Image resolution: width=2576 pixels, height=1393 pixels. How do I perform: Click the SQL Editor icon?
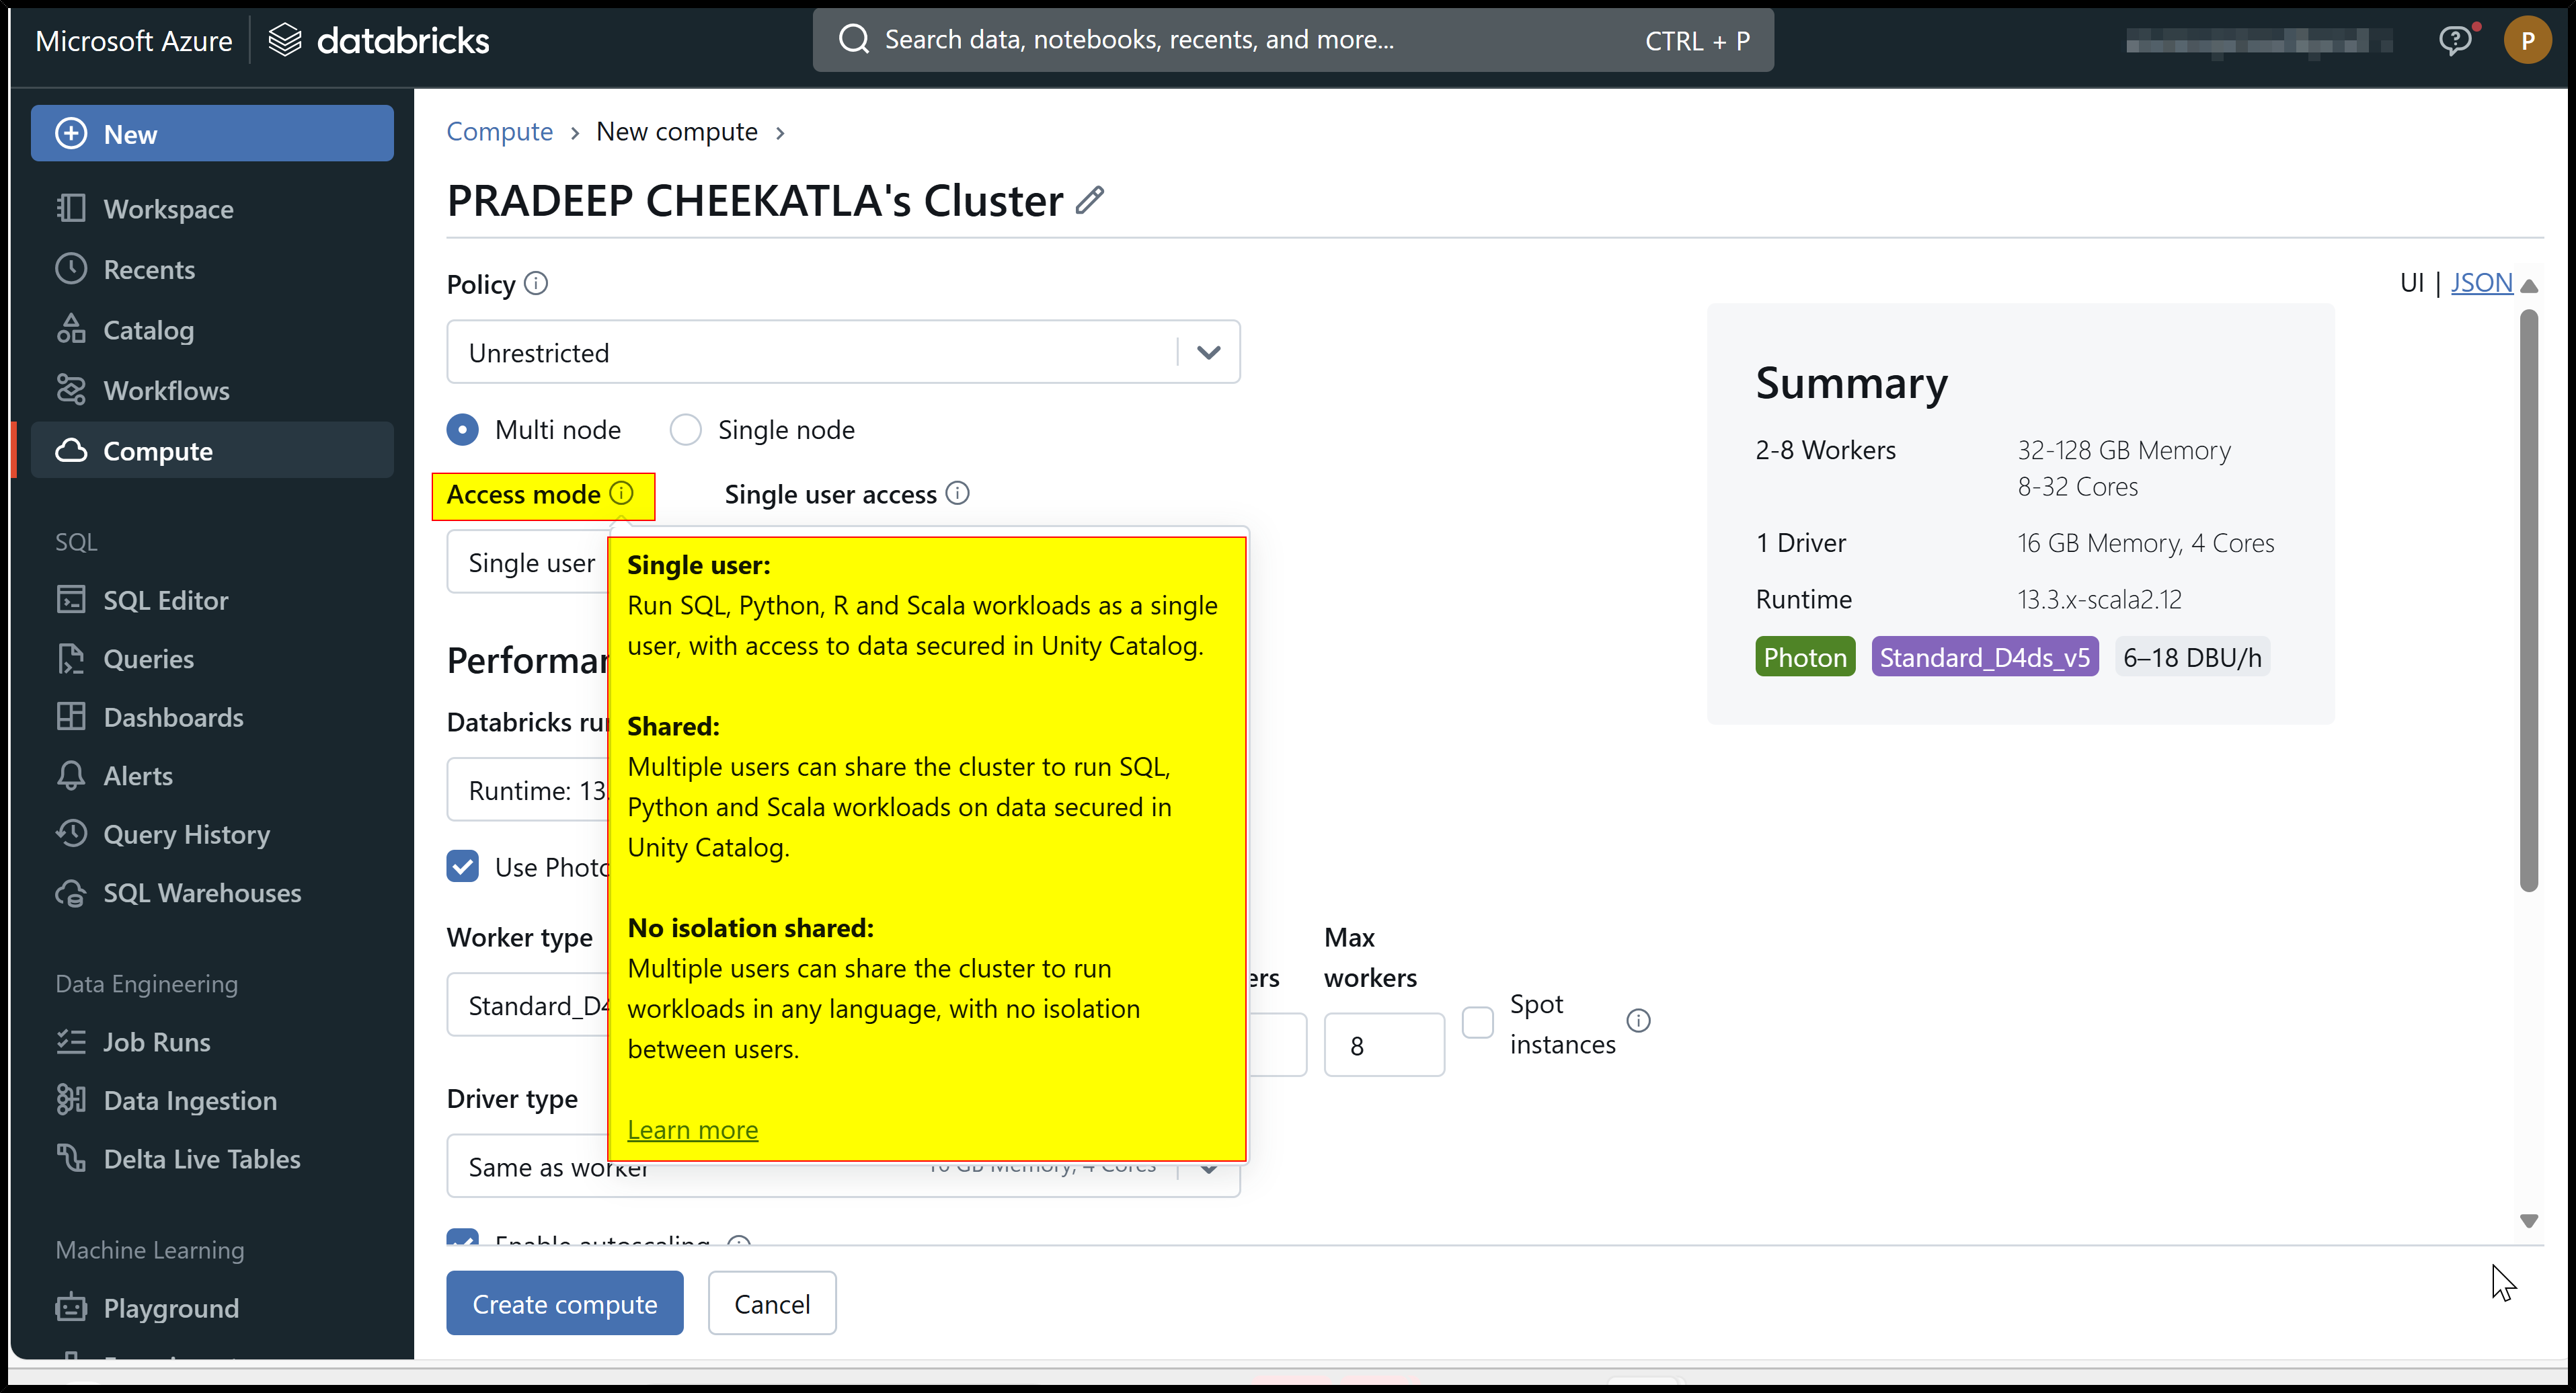coord(71,599)
